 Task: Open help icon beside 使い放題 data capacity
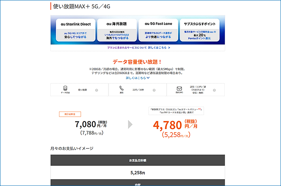pyautogui.click(x=97, y=90)
